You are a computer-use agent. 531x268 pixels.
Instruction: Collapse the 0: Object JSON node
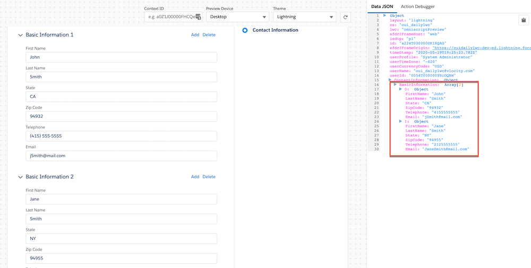[x=400, y=89]
